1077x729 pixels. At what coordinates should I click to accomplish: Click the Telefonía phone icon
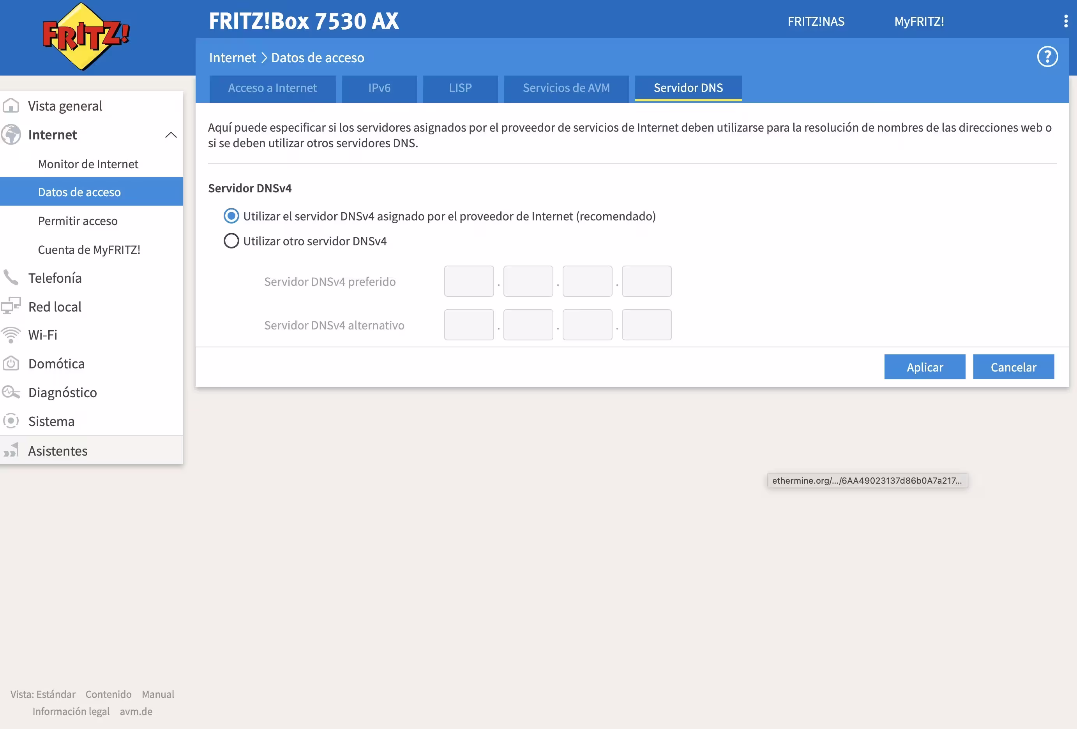pos(11,277)
